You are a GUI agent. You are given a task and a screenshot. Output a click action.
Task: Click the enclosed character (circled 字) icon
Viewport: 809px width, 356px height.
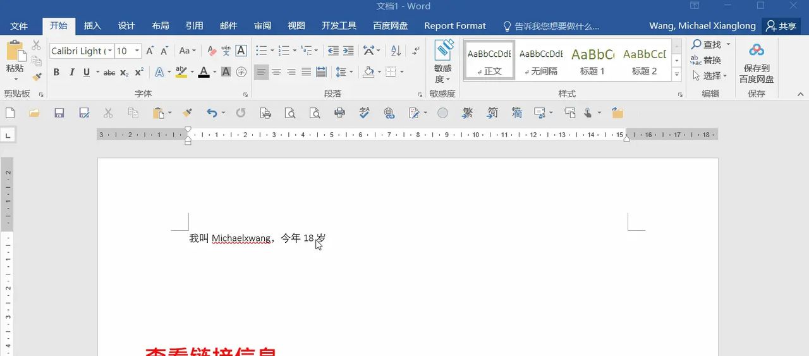click(x=241, y=72)
